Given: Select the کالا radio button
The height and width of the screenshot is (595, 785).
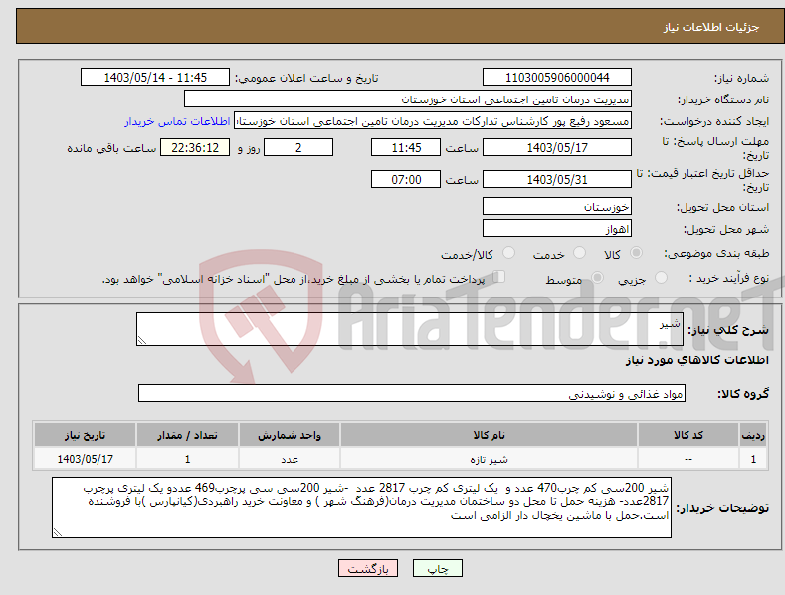Looking at the screenshot, I should 637,253.
